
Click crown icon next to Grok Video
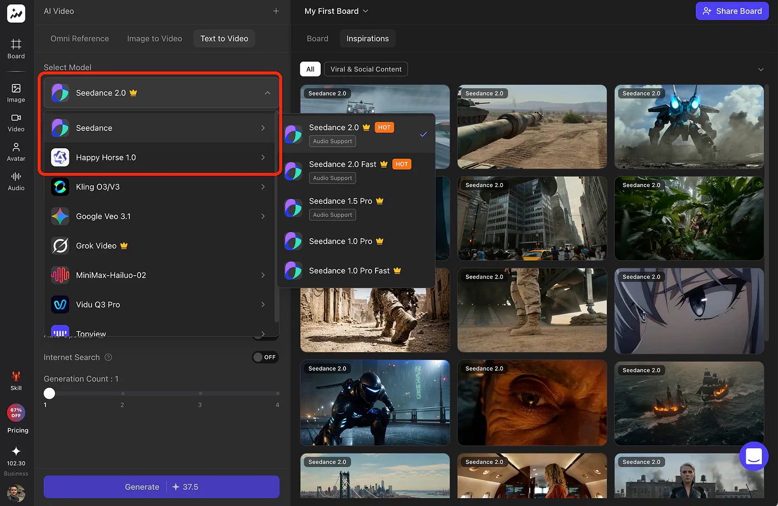point(124,245)
